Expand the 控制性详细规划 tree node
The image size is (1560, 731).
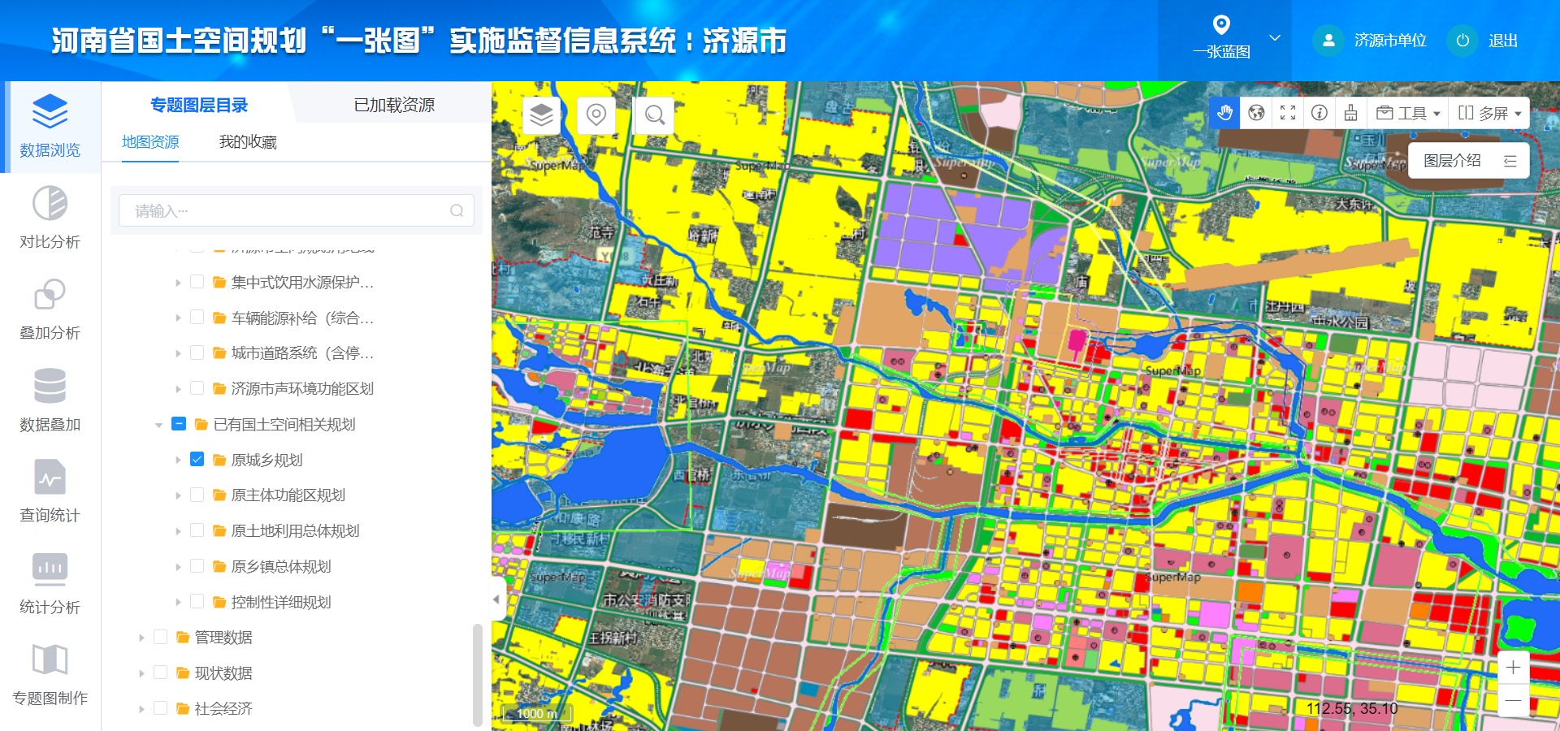click(178, 602)
